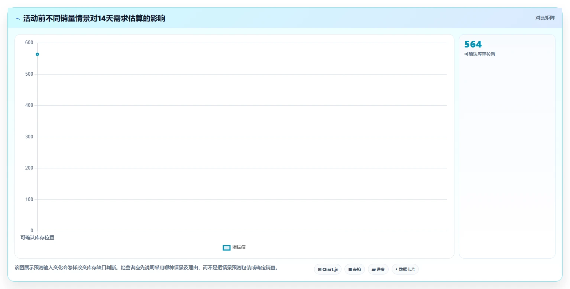Viewport: 570px width, 289px height.
Task: Click the y-axis tick 400
Action: click(29, 105)
